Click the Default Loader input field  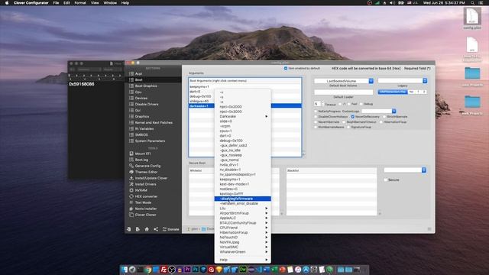343,92
